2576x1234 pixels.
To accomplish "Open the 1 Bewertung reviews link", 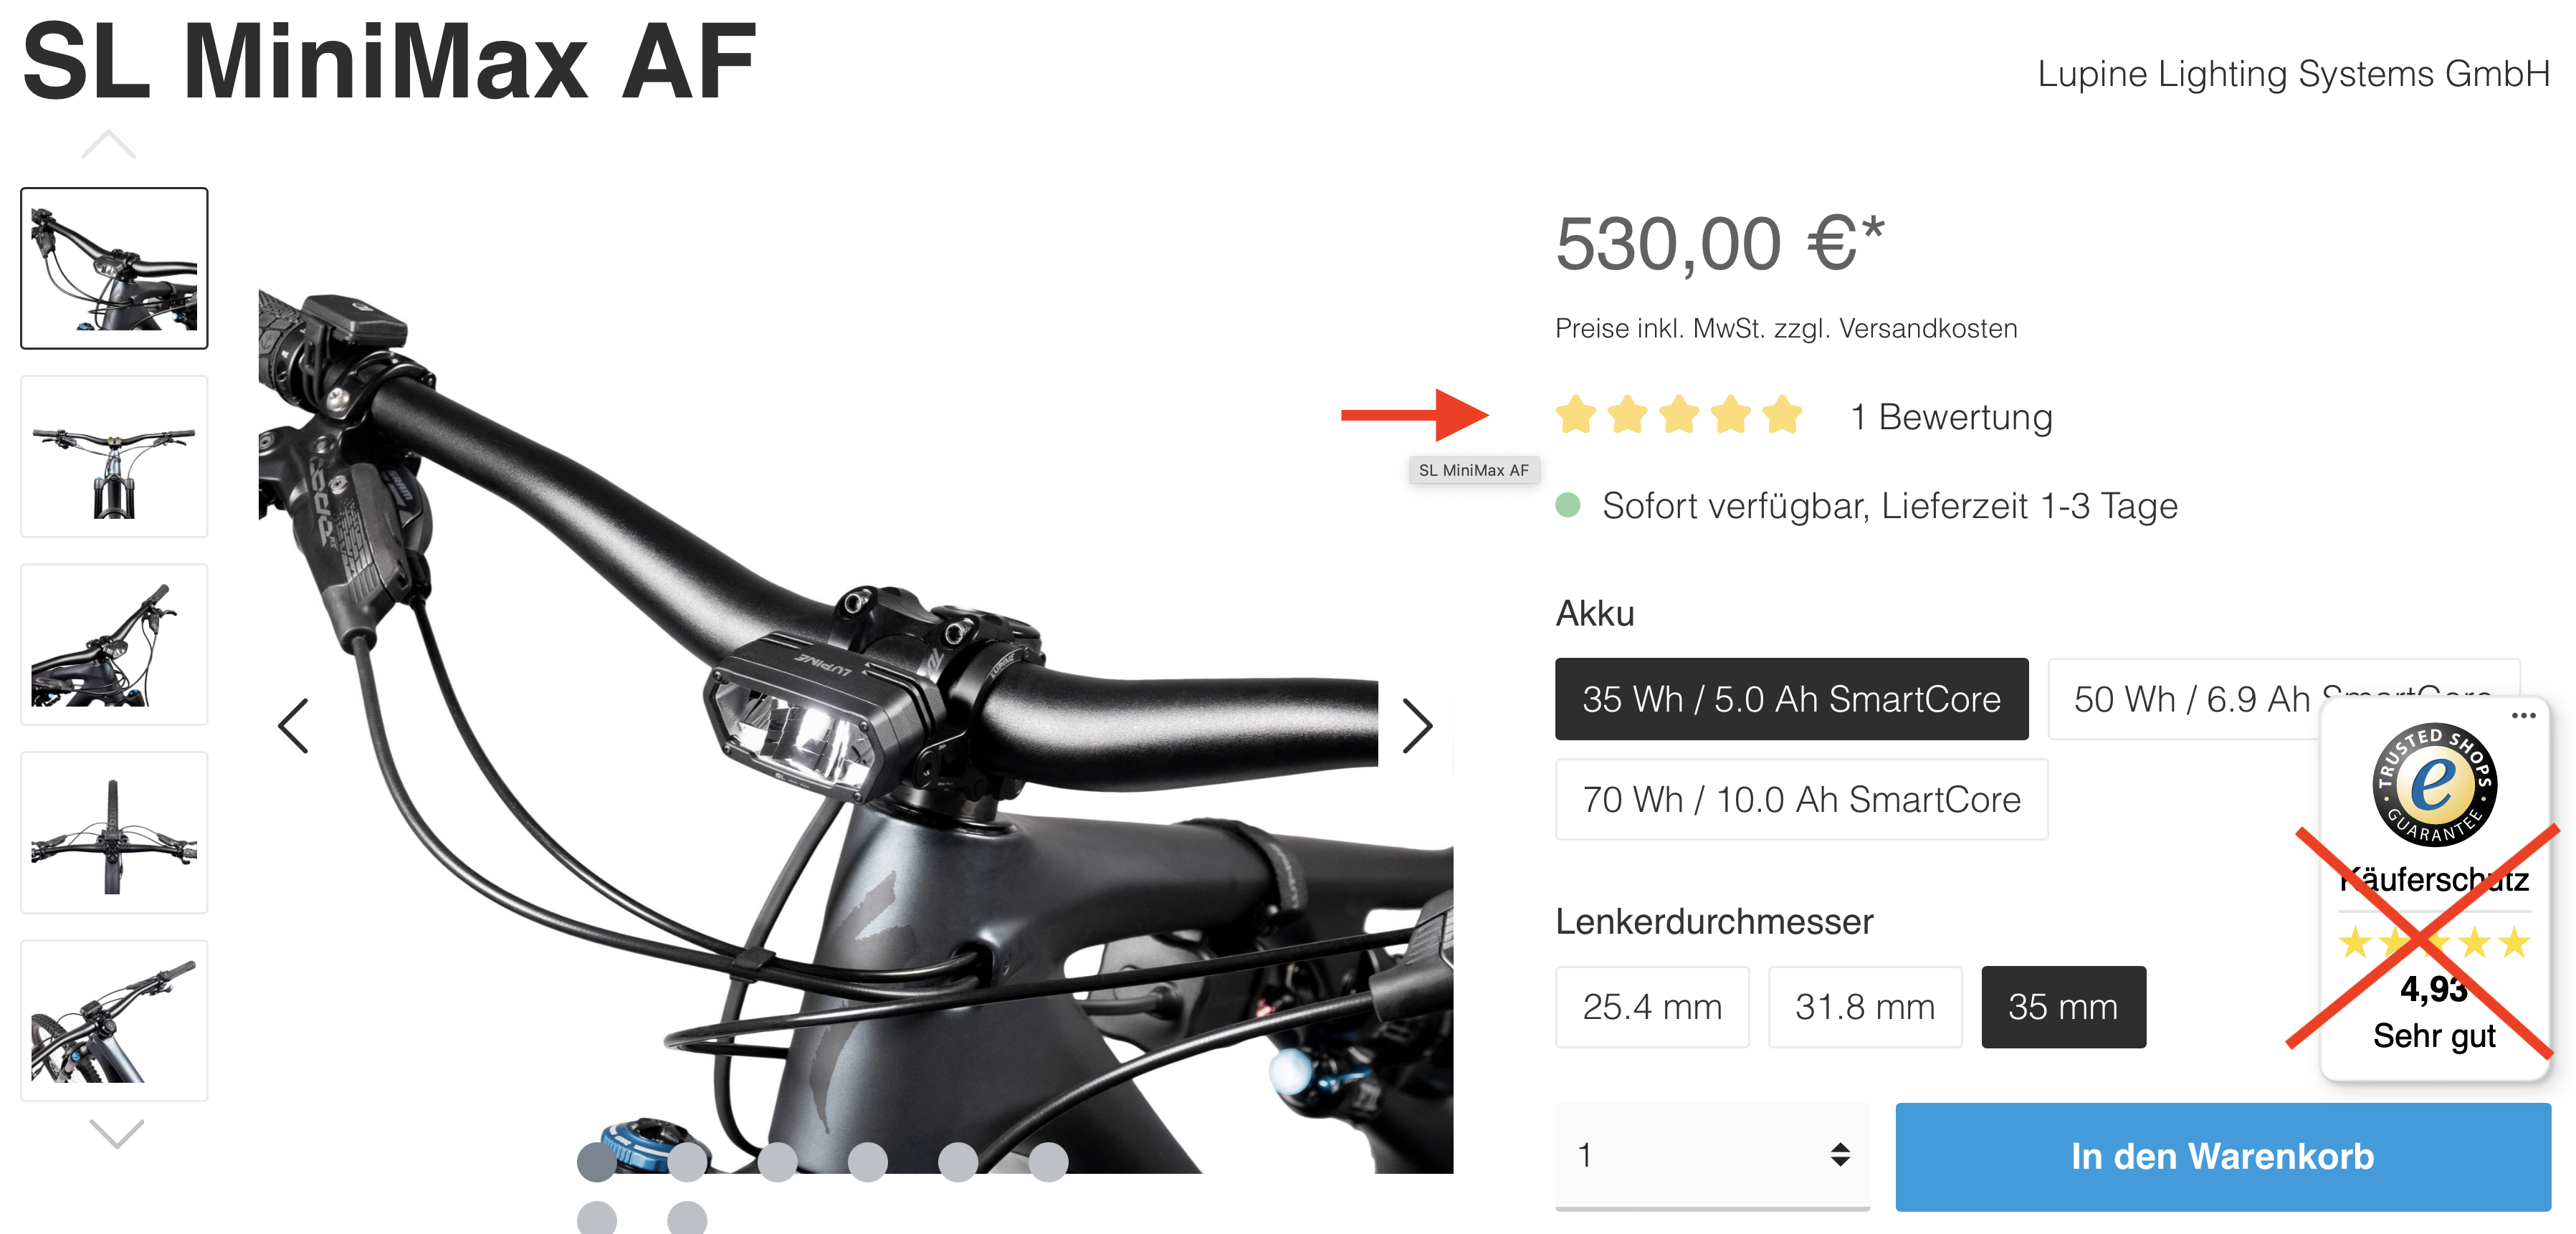I will pos(1951,417).
